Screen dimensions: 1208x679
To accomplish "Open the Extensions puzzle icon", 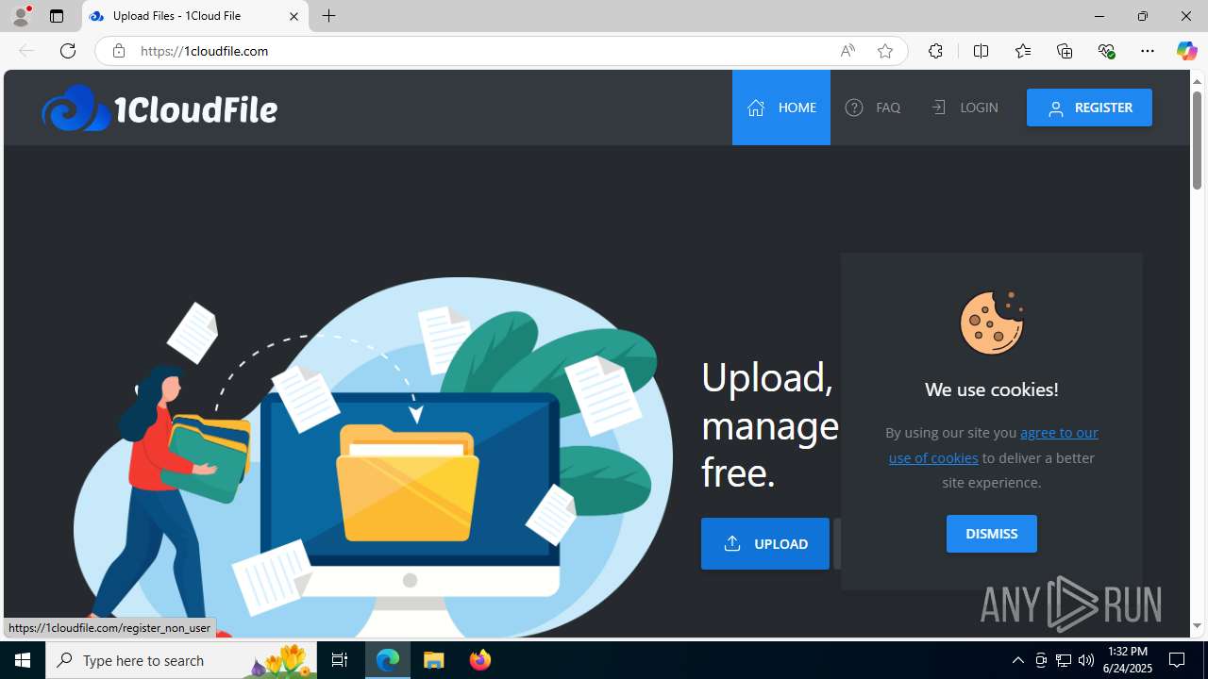I will pyautogui.click(x=935, y=51).
